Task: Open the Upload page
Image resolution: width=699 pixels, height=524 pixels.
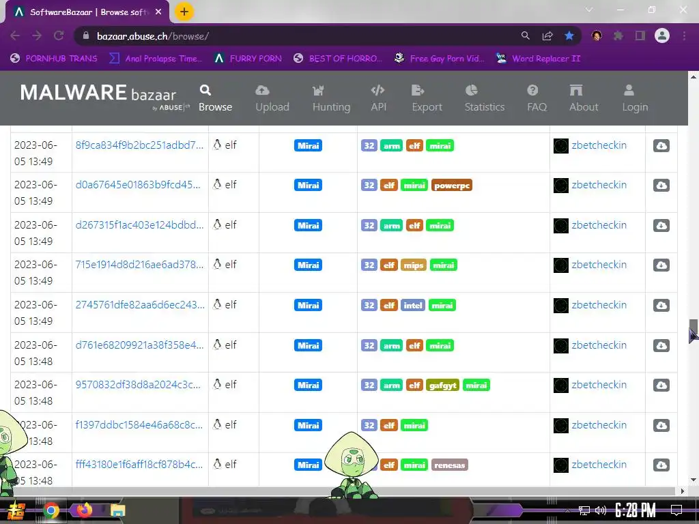Action: [x=272, y=98]
